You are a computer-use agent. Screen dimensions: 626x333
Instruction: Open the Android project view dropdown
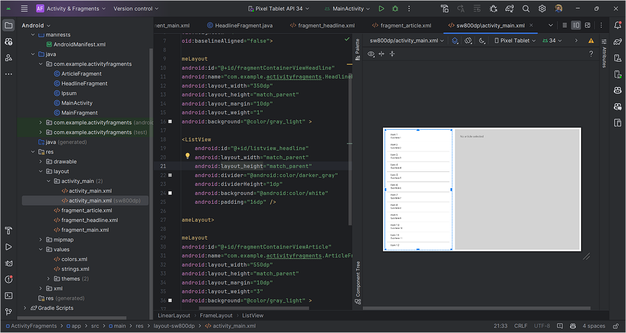click(35, 24)
